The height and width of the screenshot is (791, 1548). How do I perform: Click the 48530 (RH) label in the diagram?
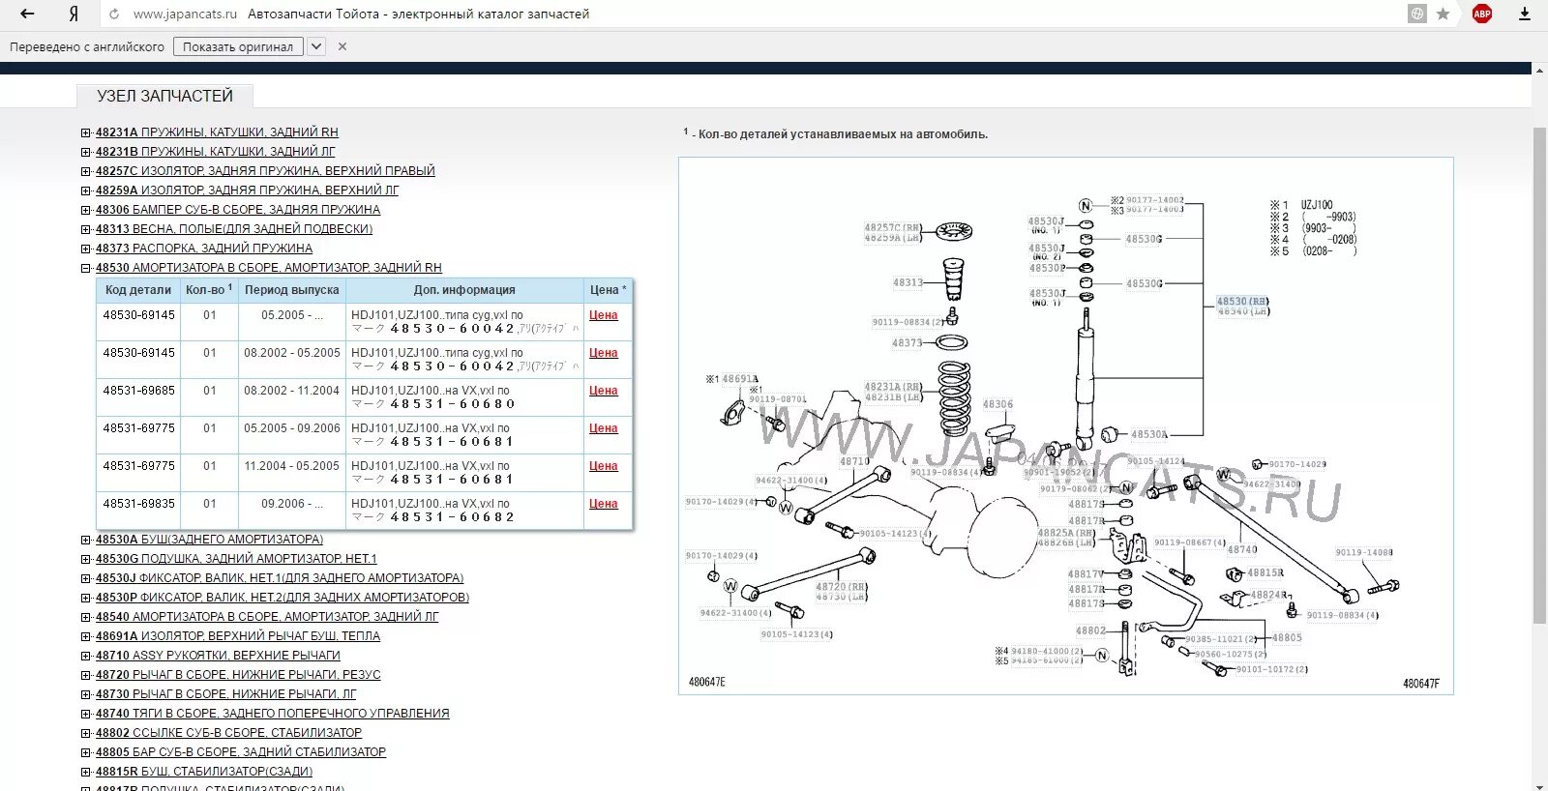point(1242,302)
